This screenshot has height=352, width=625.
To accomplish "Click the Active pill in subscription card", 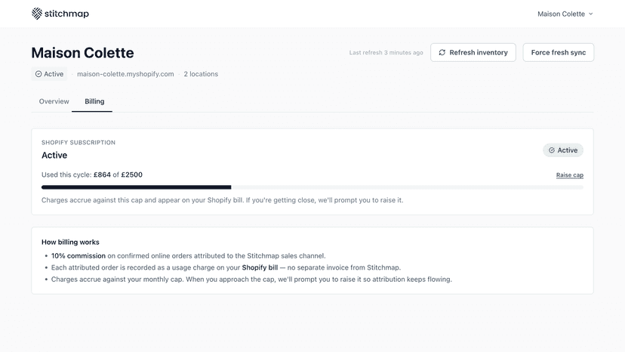I will point(563,150).
